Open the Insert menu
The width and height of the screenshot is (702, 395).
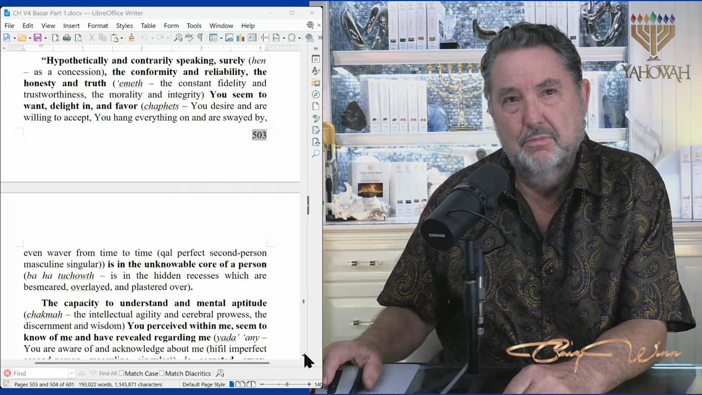(71, 26)
